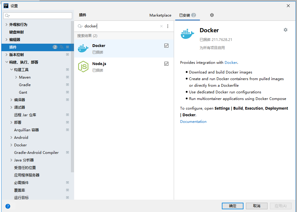Click the Docker whale icon in plugin list
The image size is (297, 212).
coord(83,48)
